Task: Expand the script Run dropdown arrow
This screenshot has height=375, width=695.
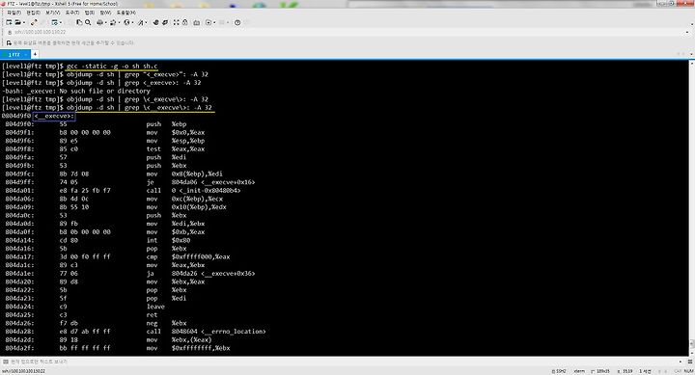Action: coord(214,22)
